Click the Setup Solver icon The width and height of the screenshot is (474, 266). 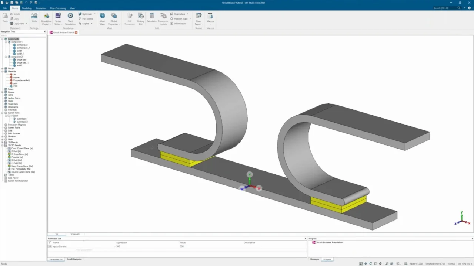pos(58,16)
